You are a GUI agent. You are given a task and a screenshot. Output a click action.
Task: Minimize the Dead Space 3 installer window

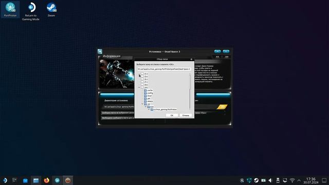tap(217, 51)
